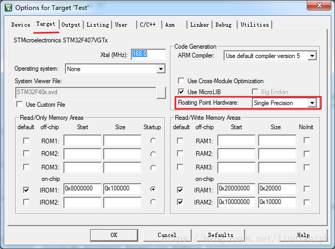This screenshot has height=249, width=335.
Task: Select IROM2 Startup radio button
Action: point(153,202)
